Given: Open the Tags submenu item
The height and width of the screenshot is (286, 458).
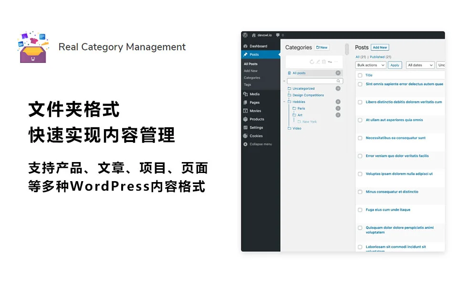Looking at the screenshot, I should pyautogui.click(x=248, y=85).
